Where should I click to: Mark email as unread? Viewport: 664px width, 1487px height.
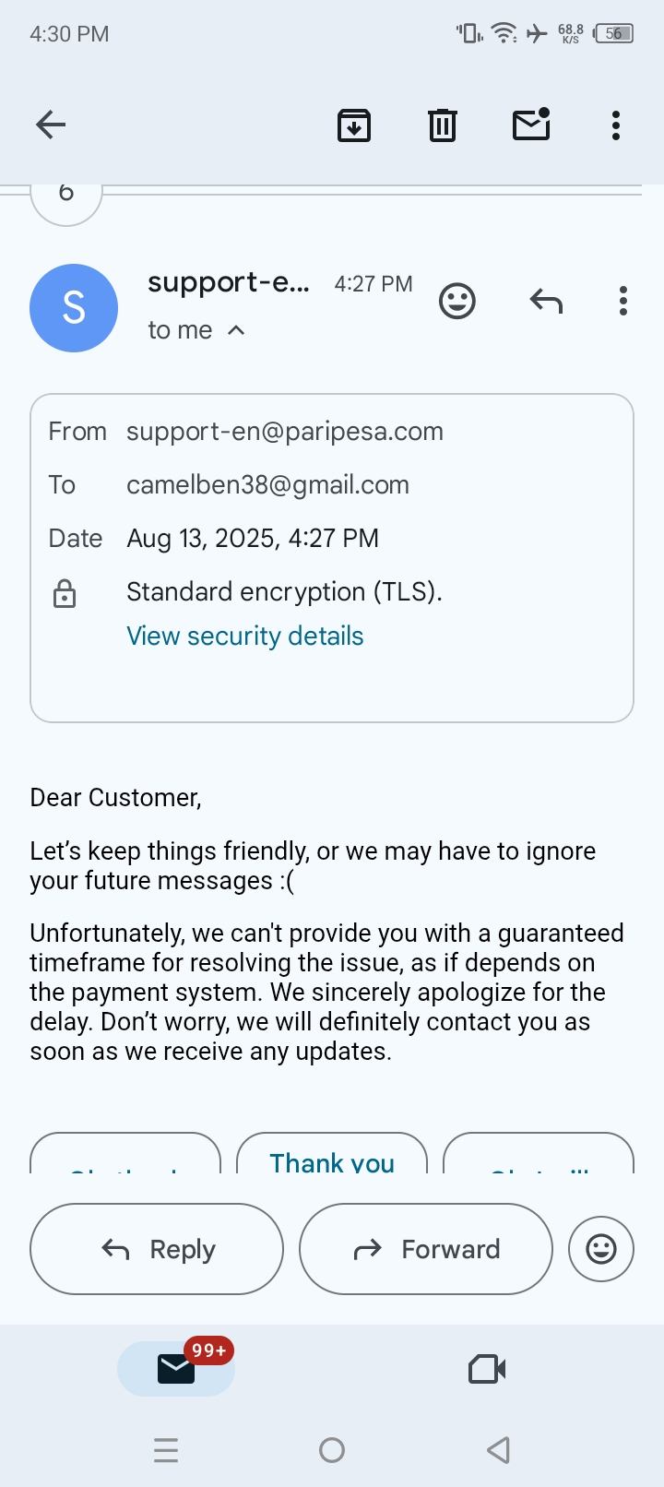(531, 125)
